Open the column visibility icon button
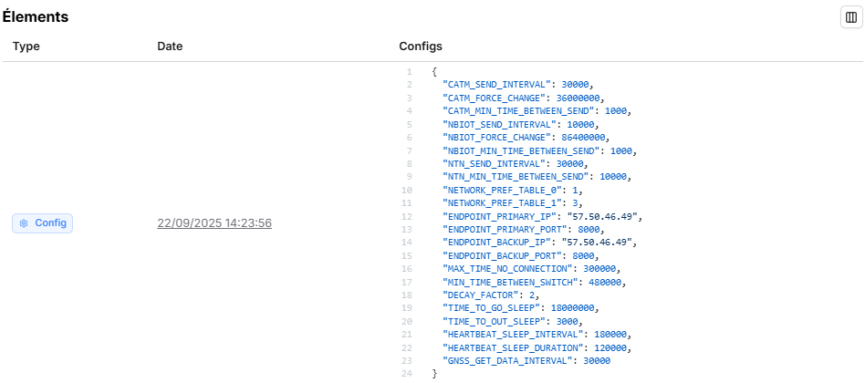This screenshot has width=865, height=383. coord(850,17)
